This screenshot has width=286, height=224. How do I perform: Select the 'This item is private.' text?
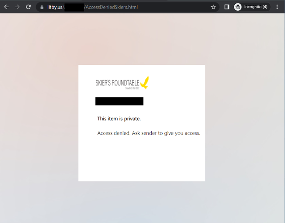click(x=119, y=119)
